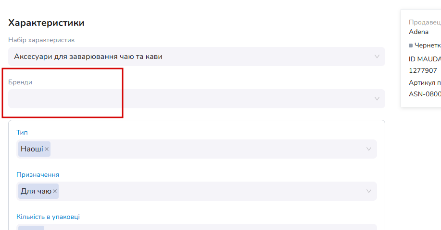Viewport: 441px width, 230px height.
Task: Click the Adena seller name
Action: point(418,32)
